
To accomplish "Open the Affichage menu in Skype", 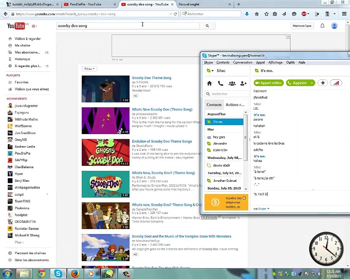I will tap(275, 62).
